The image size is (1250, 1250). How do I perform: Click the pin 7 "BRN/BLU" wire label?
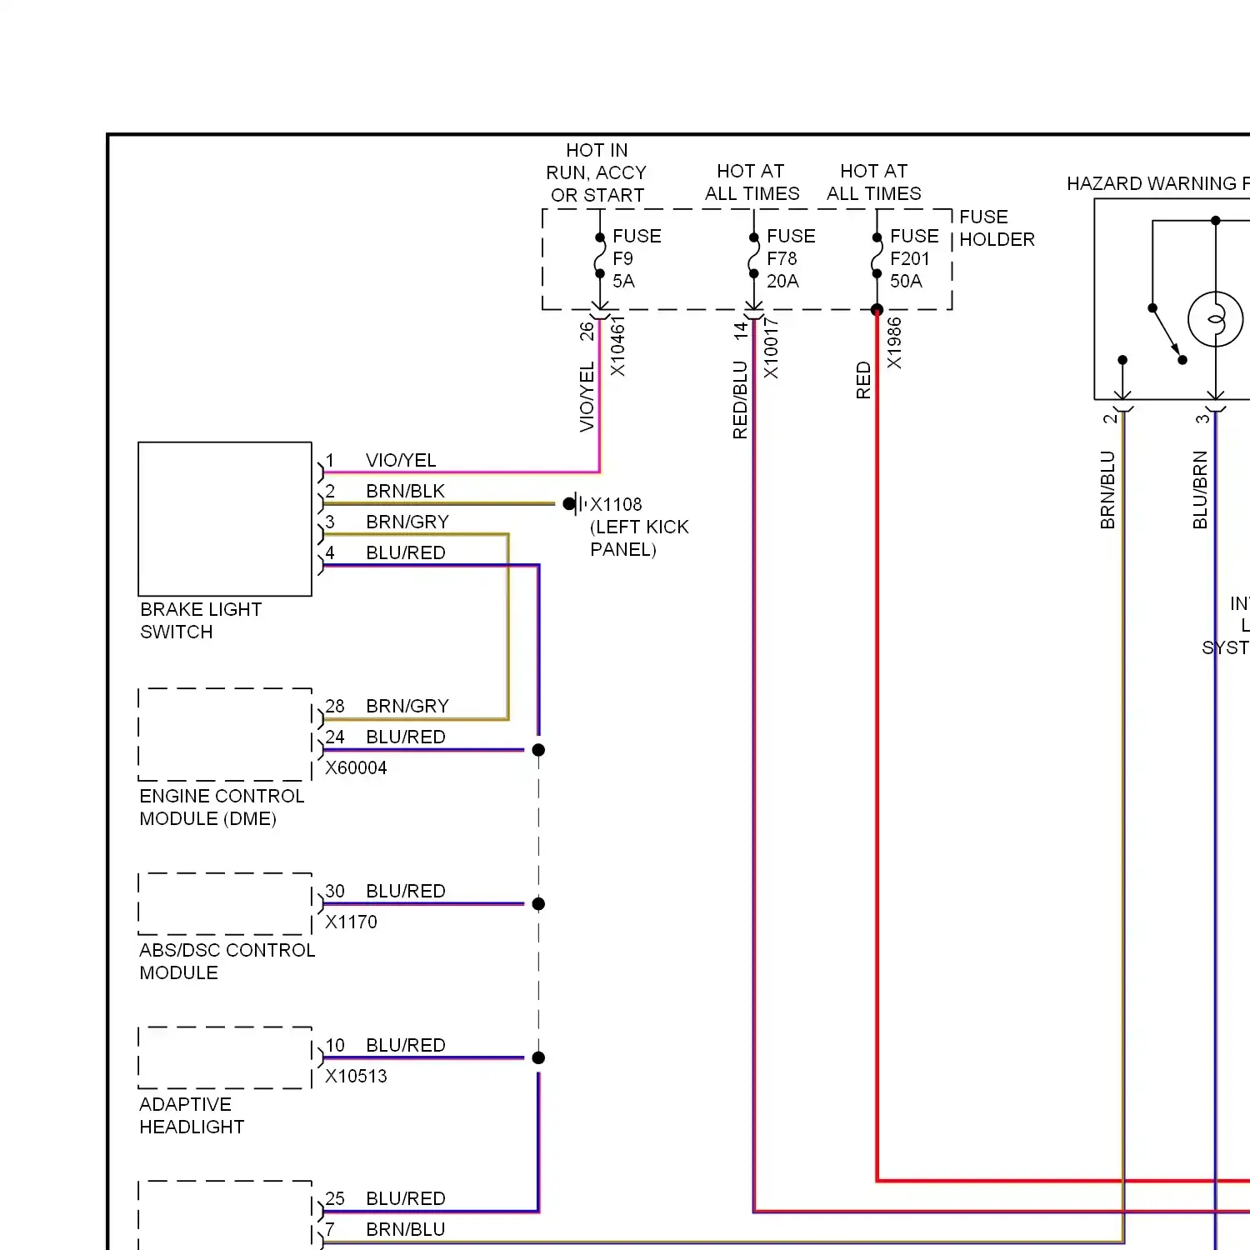406,1229
